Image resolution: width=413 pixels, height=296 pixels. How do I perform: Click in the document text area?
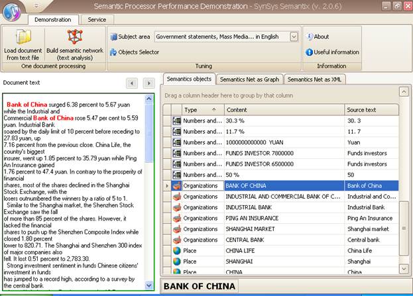pos(74,192)
